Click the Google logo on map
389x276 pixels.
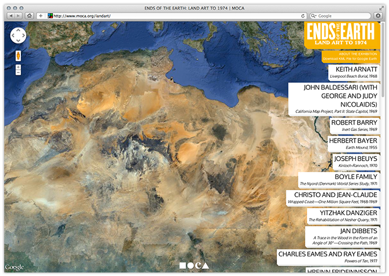click(15, 267)
